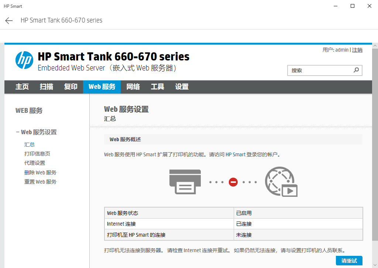Click the back arrow near the title

point(8,20)
